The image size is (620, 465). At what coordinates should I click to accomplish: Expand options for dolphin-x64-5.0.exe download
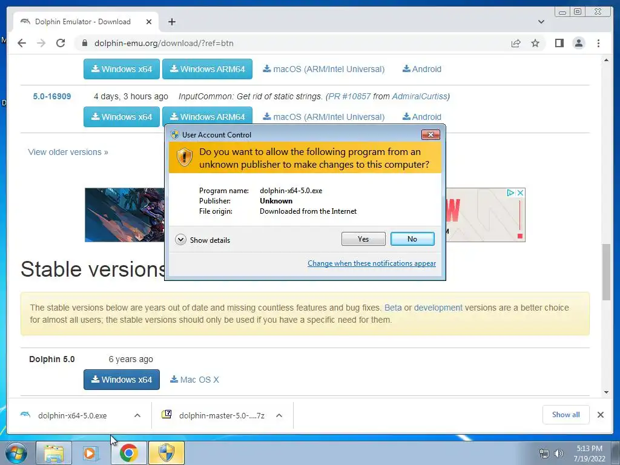[x=137, y=415]
